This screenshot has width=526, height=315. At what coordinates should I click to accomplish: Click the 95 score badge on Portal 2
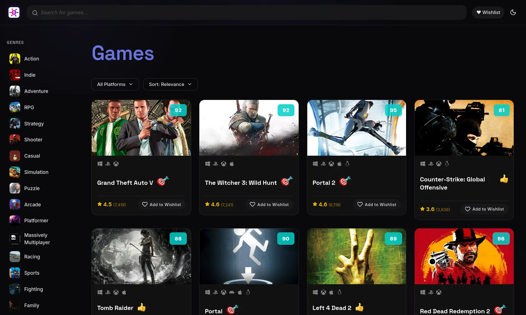pyautogui.click(x=393, y=110)
